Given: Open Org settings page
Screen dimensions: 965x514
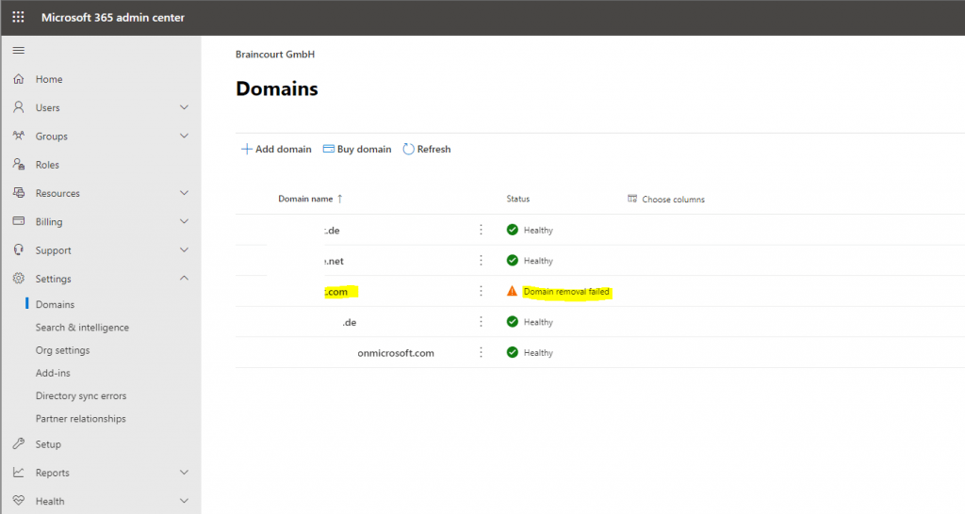Looking at the screenshot, I should [x=63, y=350].
